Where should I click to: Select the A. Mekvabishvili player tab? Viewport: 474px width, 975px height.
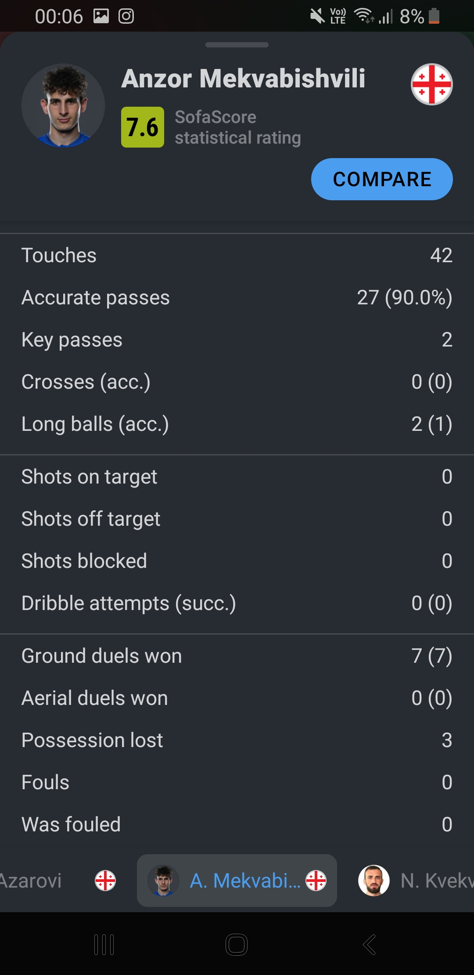[x=237, y=881]
